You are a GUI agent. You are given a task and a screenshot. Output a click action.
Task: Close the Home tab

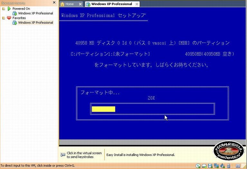(80, 4)
